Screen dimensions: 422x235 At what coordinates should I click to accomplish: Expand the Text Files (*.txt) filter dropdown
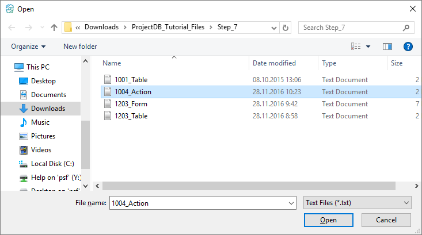pyautogui.click(x=407, y=203)
